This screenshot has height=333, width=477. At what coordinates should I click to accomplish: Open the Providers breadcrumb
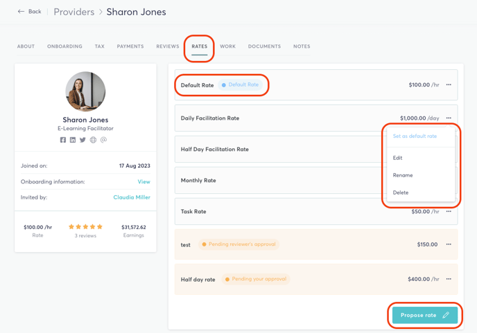(74, 12)
